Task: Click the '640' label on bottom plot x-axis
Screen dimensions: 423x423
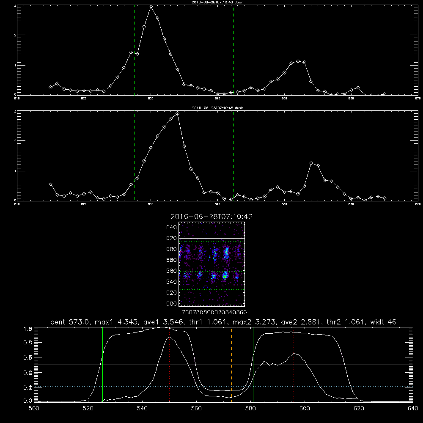Action: [x=413, y=409]
